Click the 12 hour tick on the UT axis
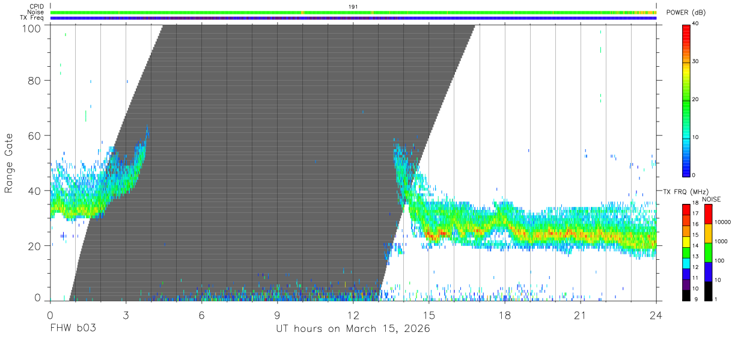 click(353, 315)
